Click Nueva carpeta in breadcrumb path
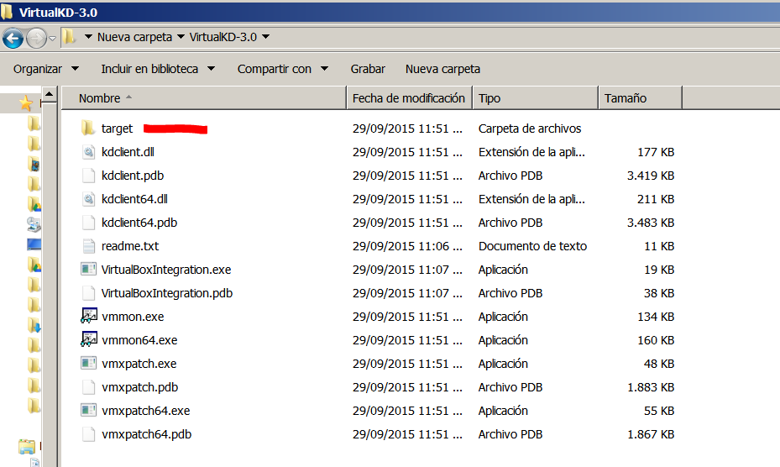Viewport: 780px width, 467px height. [x=134, y=37]
